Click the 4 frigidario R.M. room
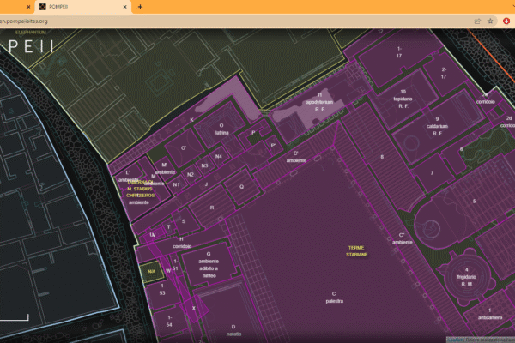This screenshot has height=343, width=515. 467,277
